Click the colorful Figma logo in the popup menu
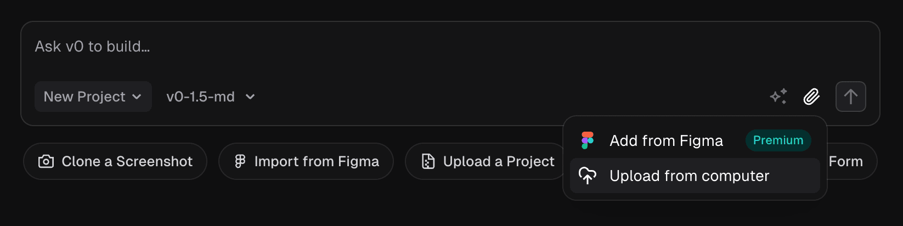Viewport: 903px width, 226px height. click(588, 140)
